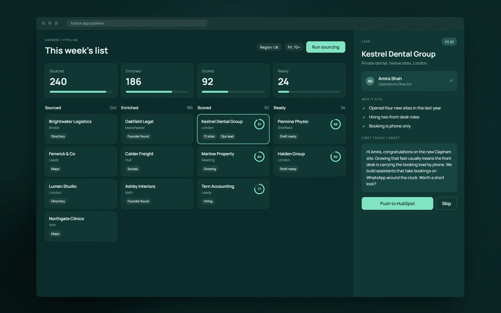
Task: Select the Kestrel Dental Group card title
Action: coord(222,121)
